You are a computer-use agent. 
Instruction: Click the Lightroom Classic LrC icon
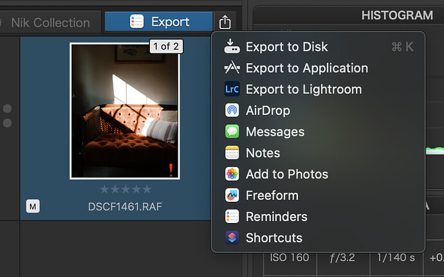pos(232,89)
